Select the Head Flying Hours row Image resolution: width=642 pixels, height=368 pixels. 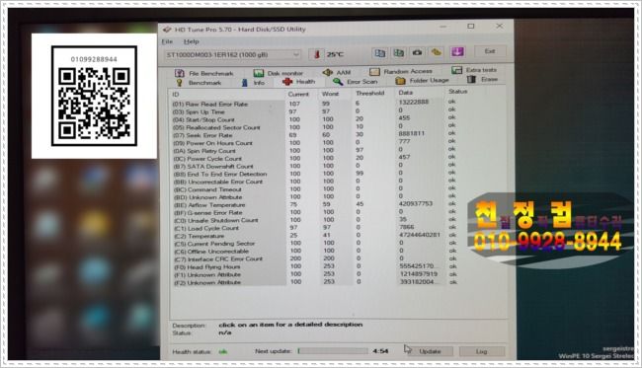point(314,266)
